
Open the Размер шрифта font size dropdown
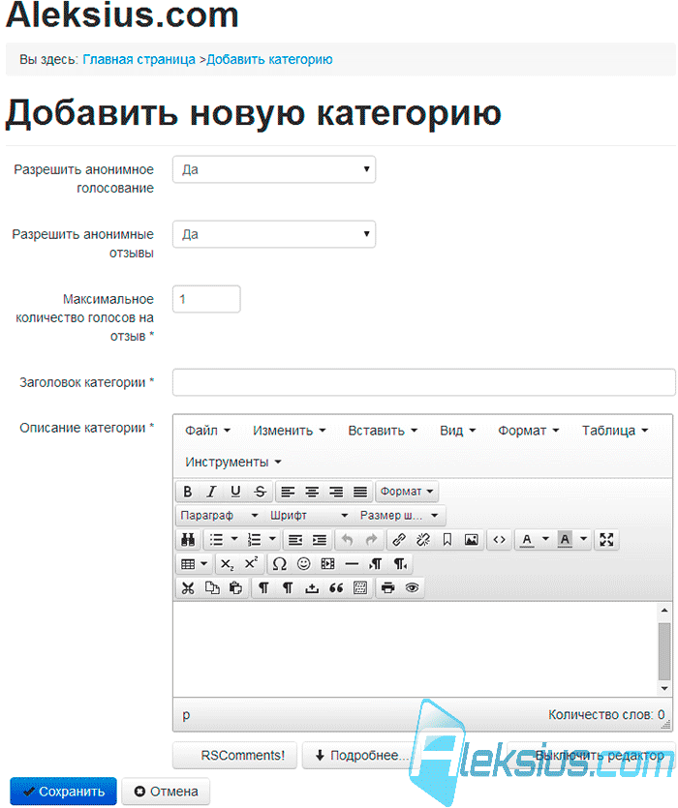click(x=399, y=516)
